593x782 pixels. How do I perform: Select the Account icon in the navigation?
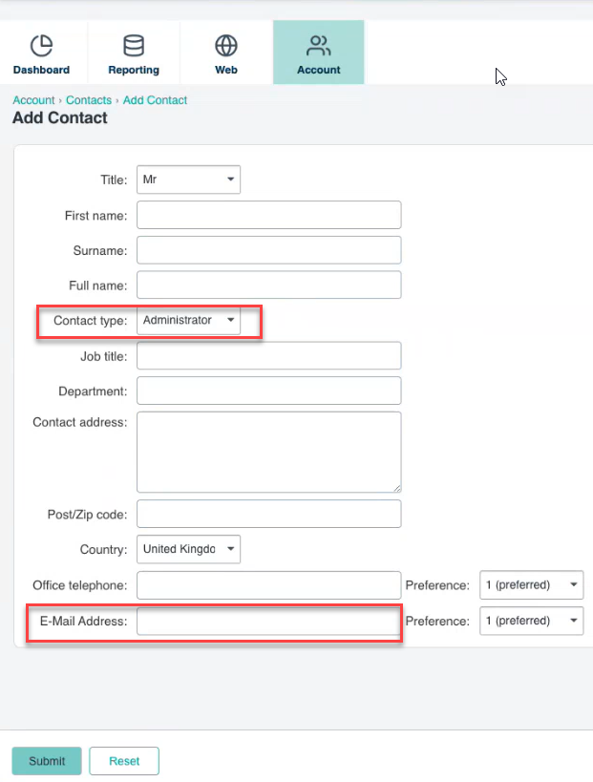pyautogui.click(x=318, y=53)
